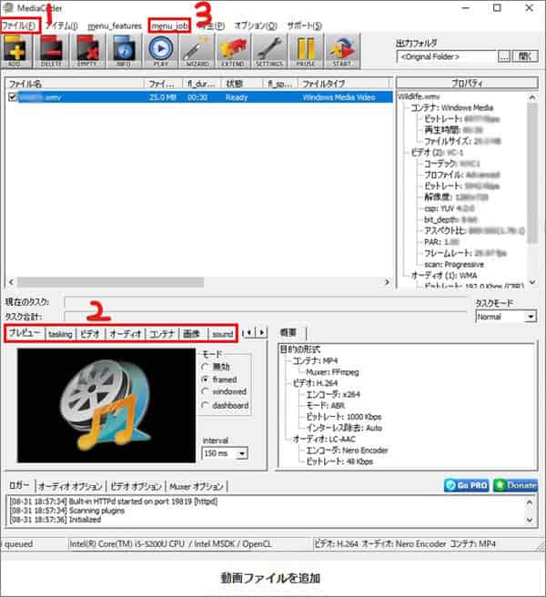This screenshot has height=597, width=546.
Task: Click the 状態 column header
Action: 242,84
